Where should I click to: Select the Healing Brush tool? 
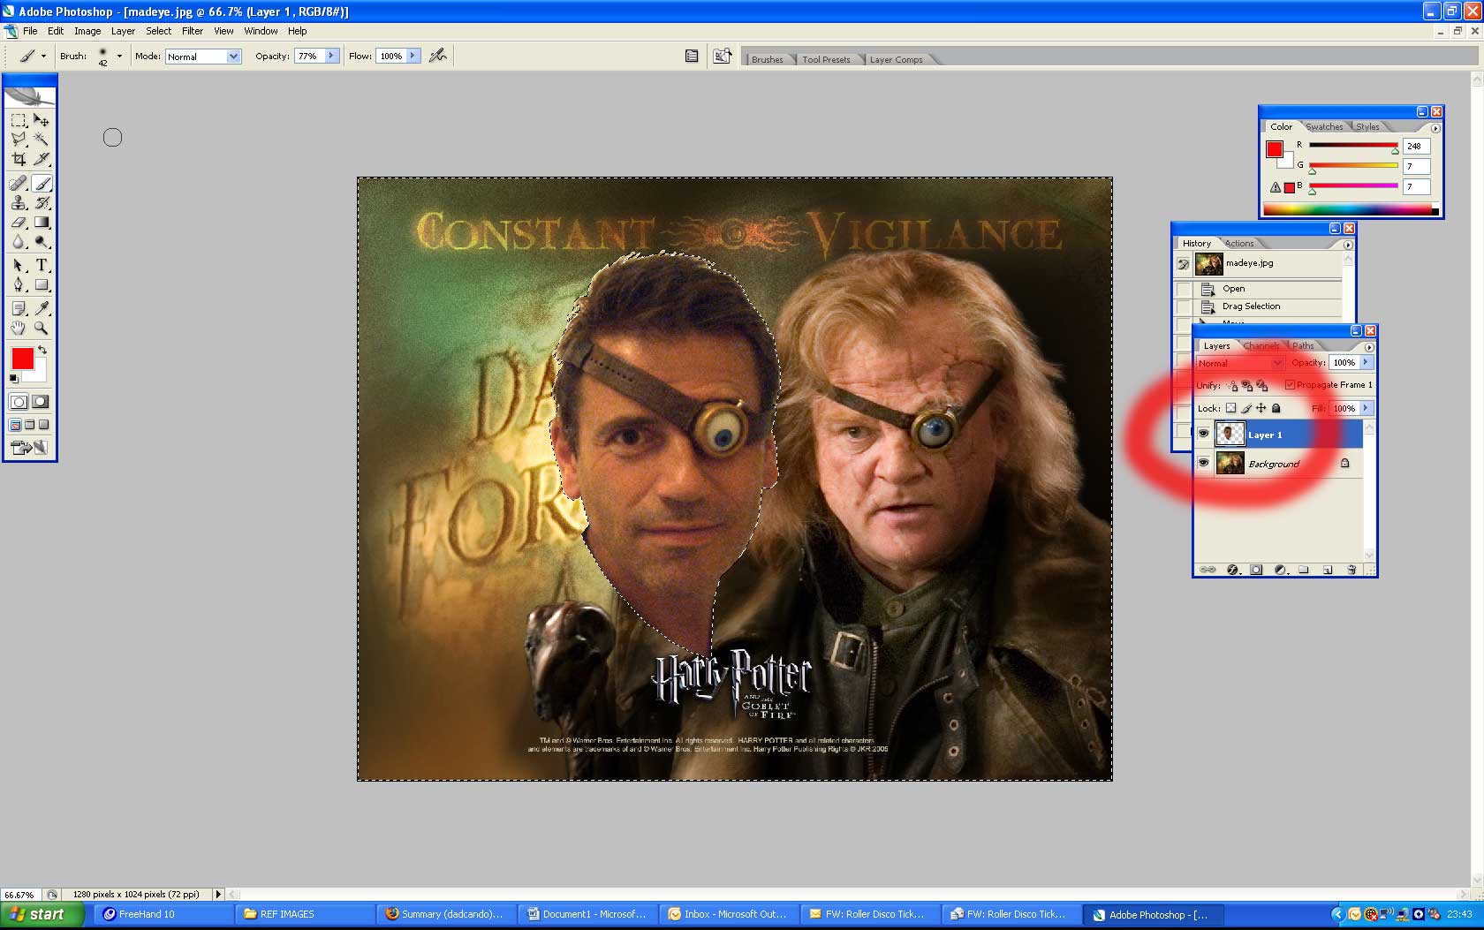click(19, 184)
